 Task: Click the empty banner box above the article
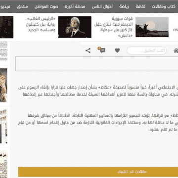pos(96,64)
